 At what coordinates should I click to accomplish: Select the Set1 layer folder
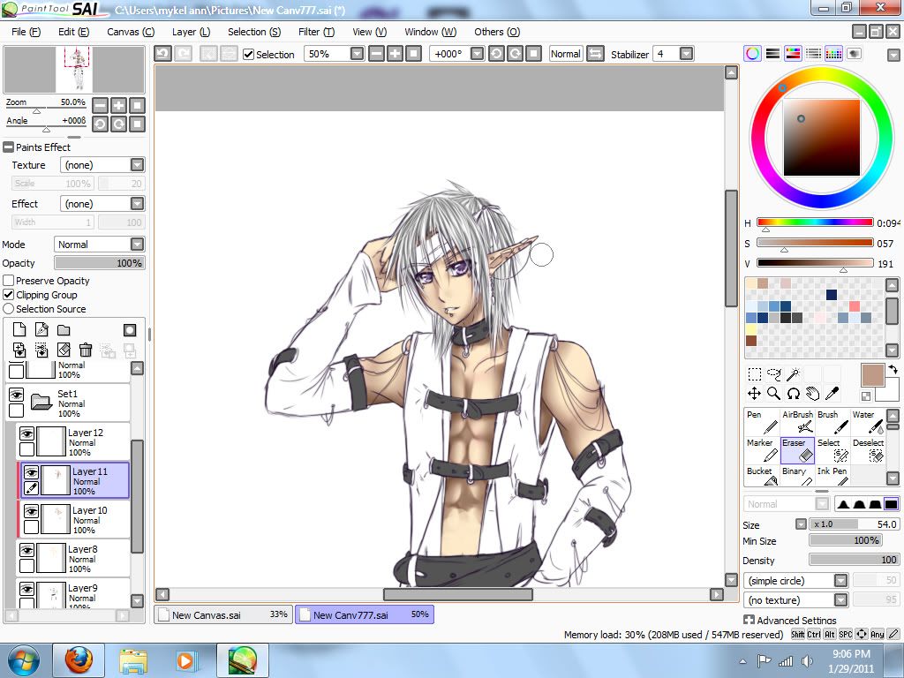coord(69,403)
